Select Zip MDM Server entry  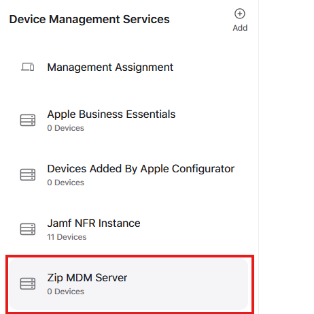pyautogui.click(x=128, y=284)
